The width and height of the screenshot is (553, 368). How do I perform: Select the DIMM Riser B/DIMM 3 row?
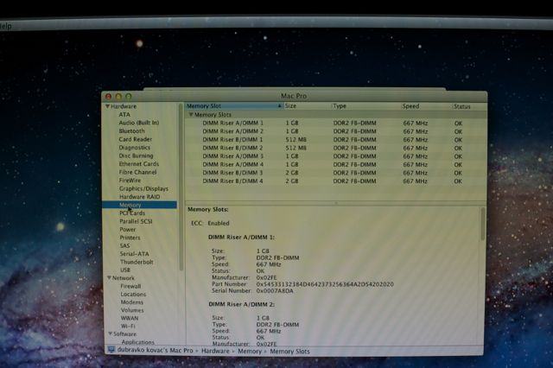pyautogui.click(x=336, y=173)
